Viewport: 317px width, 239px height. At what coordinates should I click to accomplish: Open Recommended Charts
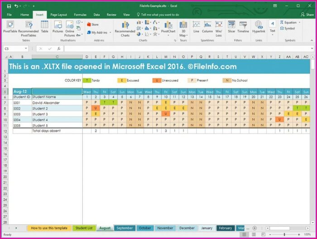[125, 29]
